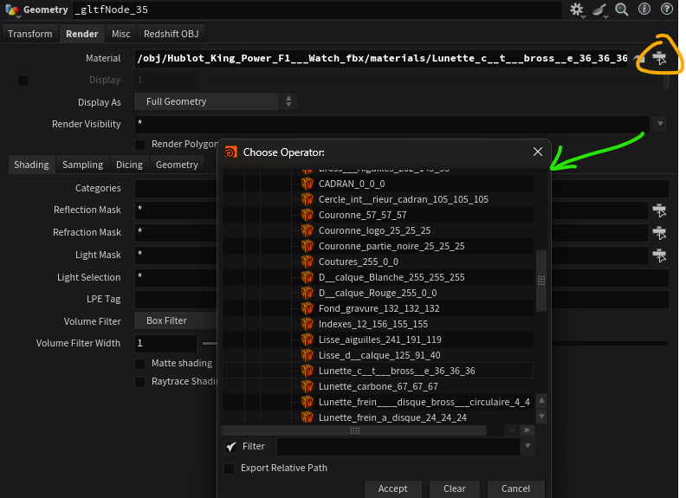Open the Redshift OBJ tab
This screenshot has width=686, height=498.
tap(171, 34)
